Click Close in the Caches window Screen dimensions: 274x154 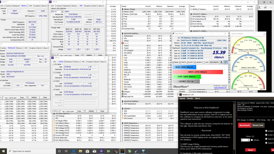[102, 111]
